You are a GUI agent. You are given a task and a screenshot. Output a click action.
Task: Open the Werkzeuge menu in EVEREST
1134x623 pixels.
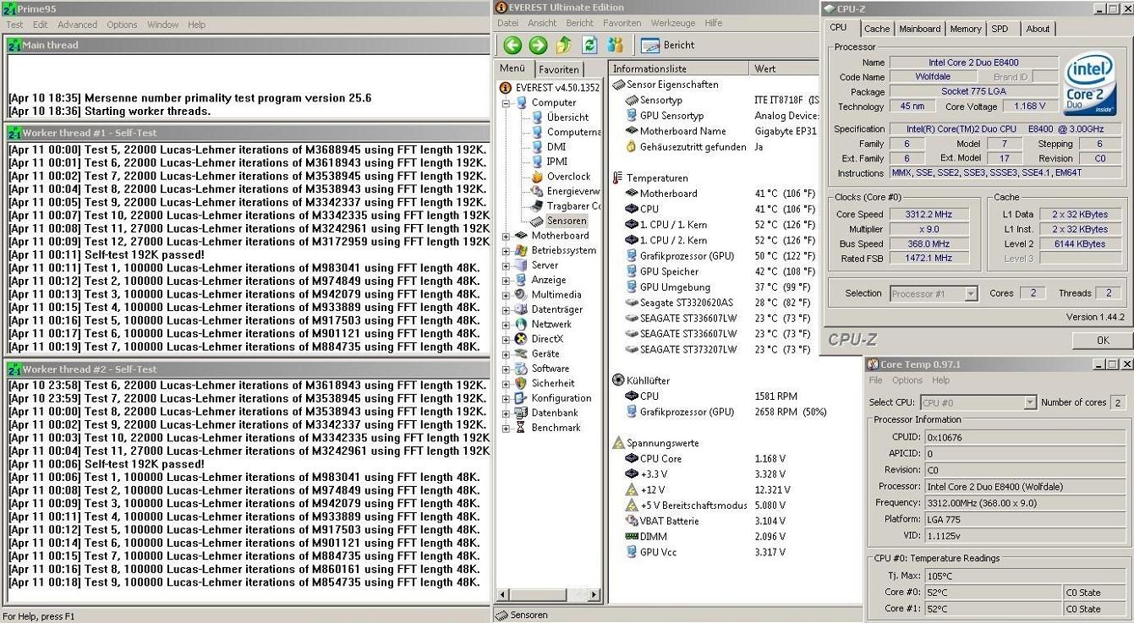(x=673, y=23)
